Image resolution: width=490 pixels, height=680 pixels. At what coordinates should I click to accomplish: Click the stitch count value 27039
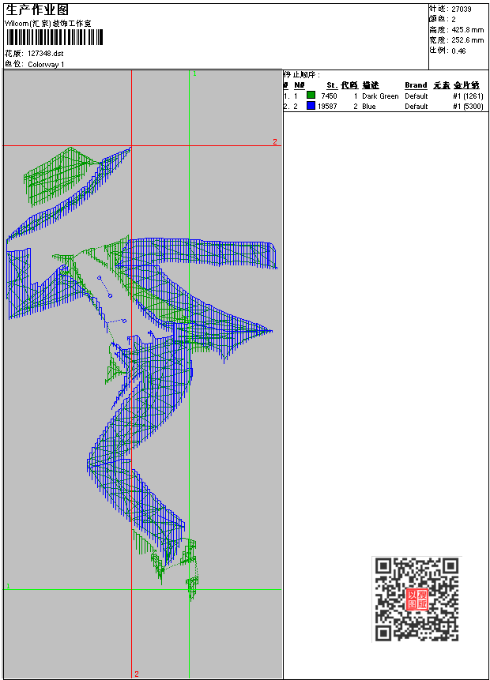[462, 9]
